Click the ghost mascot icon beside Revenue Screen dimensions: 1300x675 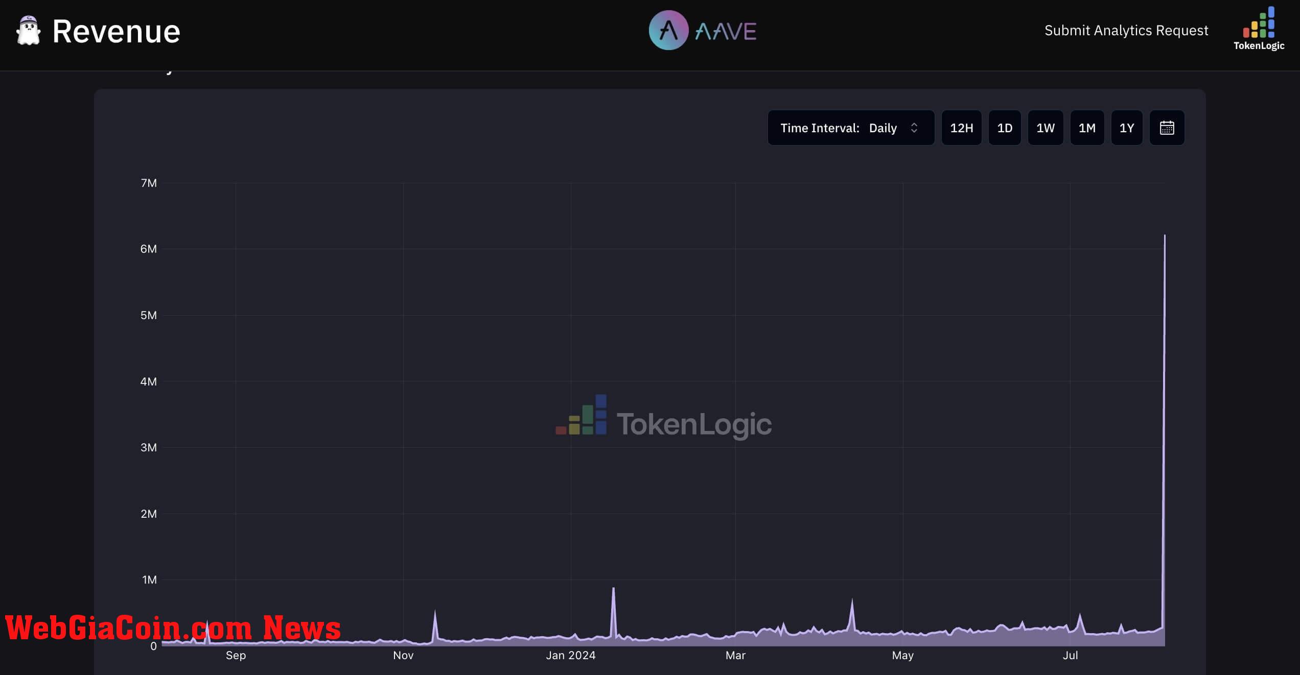[28, 31]
